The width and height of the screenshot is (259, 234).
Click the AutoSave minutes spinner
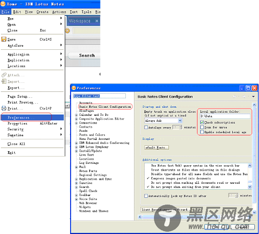click(181, 127)
